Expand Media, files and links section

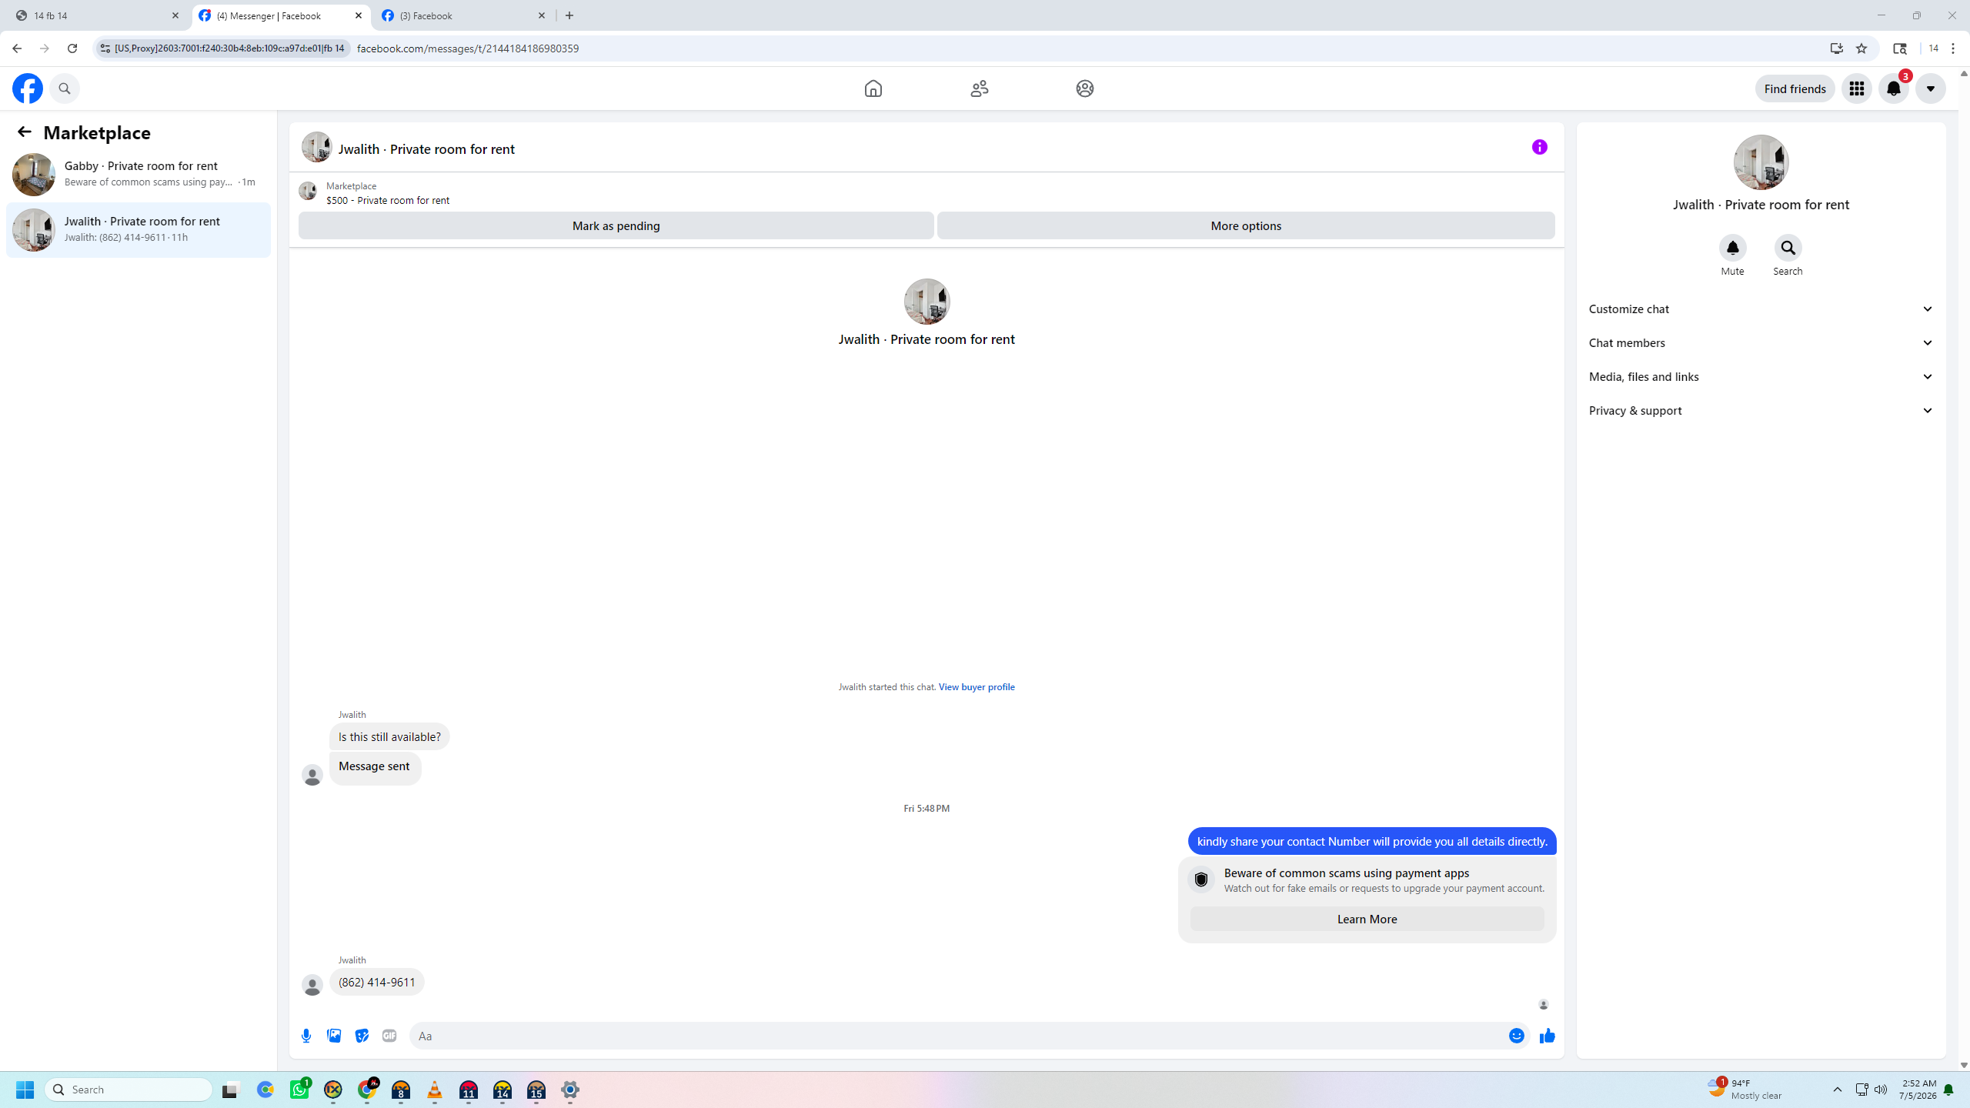point(1761,377)
